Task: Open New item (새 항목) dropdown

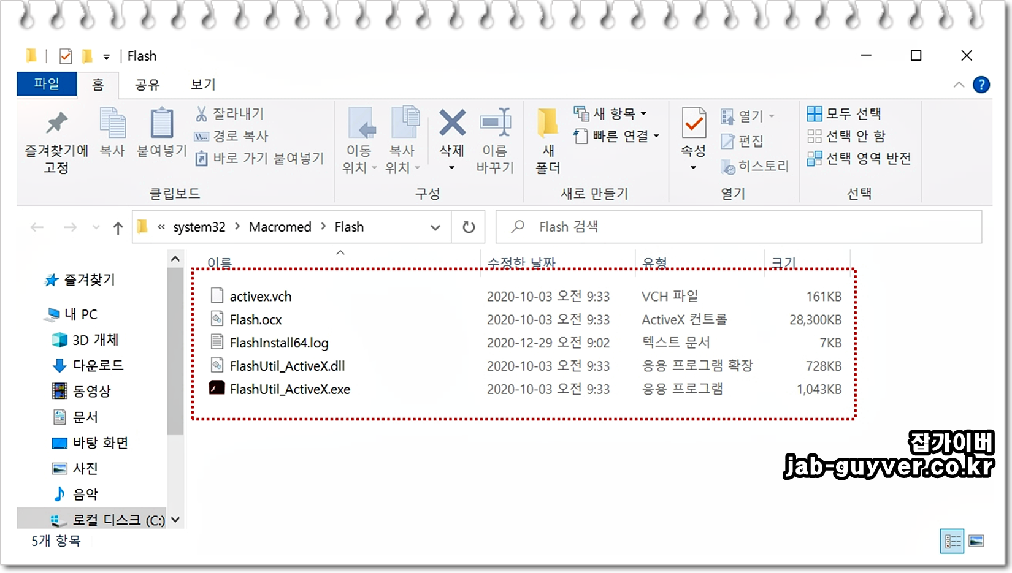Action: pyautogui.click(x=610, y=113)
